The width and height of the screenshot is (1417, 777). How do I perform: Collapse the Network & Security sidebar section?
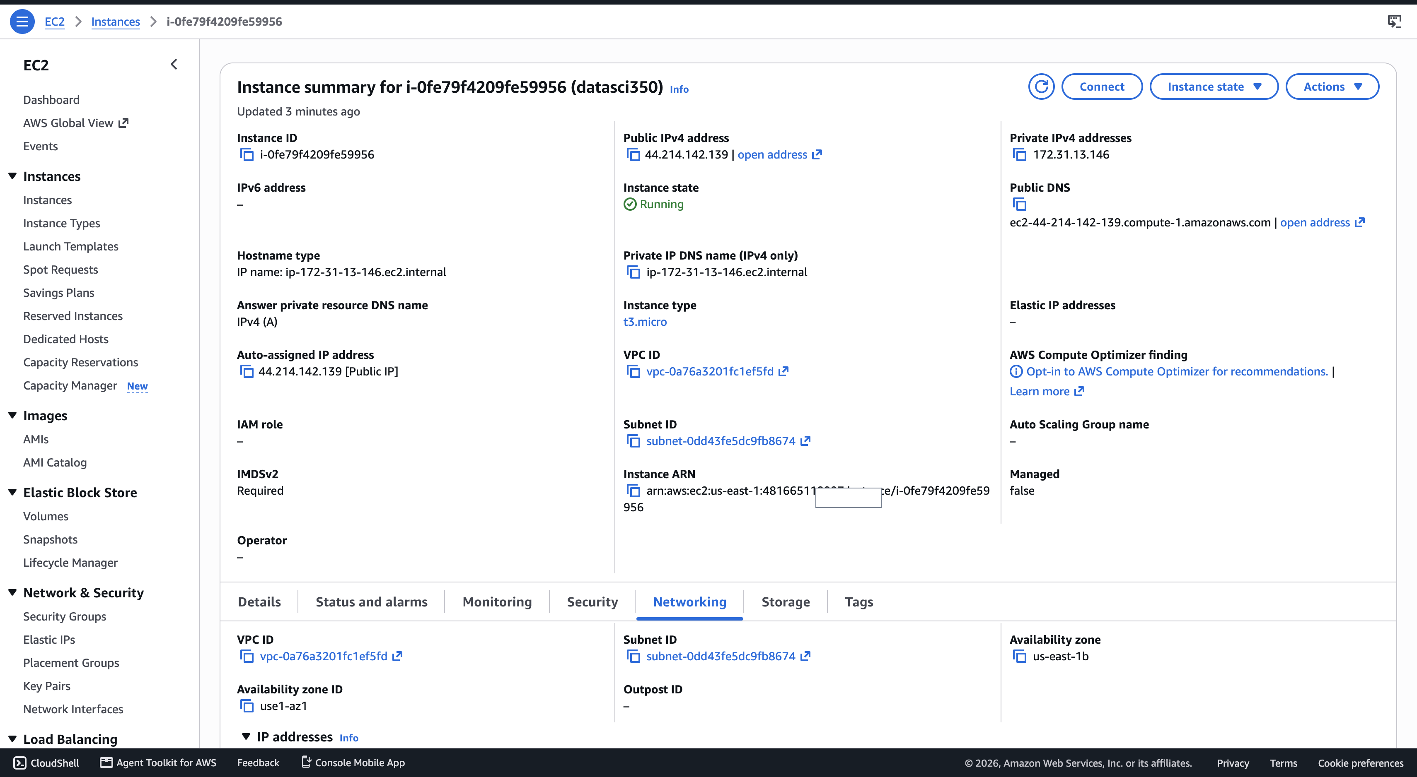click(12, 592)
